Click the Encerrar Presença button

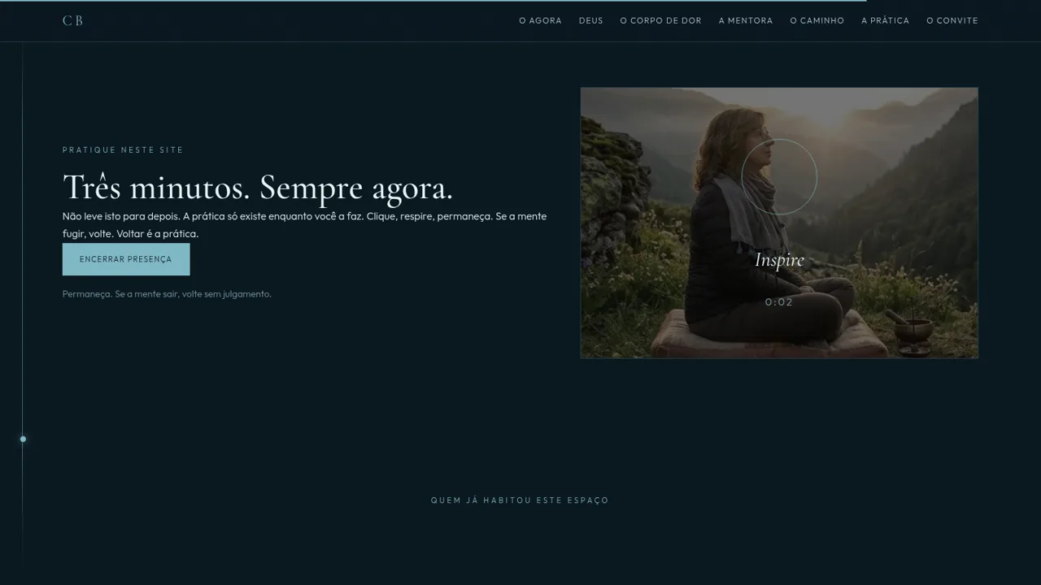pyautogui.click(x=126, y=259)
